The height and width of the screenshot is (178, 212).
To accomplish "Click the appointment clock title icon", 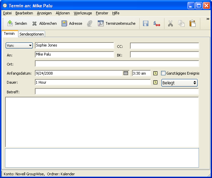I will click(x=5, y=6).
